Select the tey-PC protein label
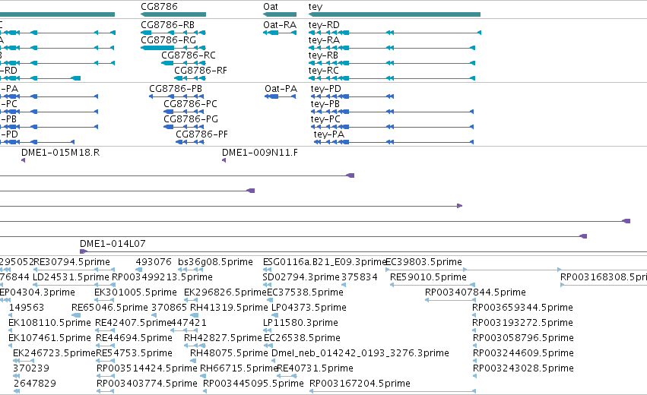 [325, 119]
